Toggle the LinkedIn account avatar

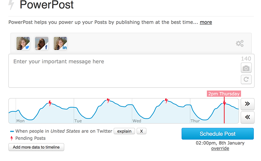tap(60, 44)
